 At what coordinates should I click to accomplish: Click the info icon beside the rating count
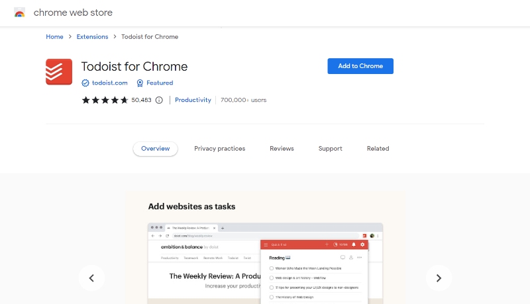pos(159,100)
